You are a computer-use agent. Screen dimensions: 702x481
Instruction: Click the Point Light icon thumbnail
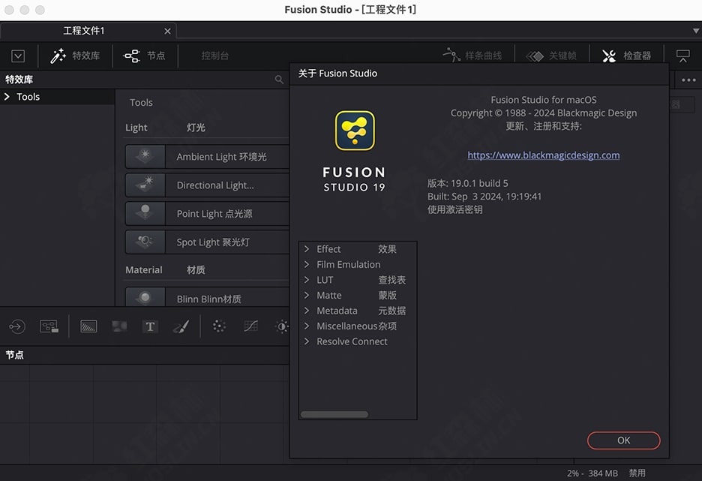click(145, 214)
